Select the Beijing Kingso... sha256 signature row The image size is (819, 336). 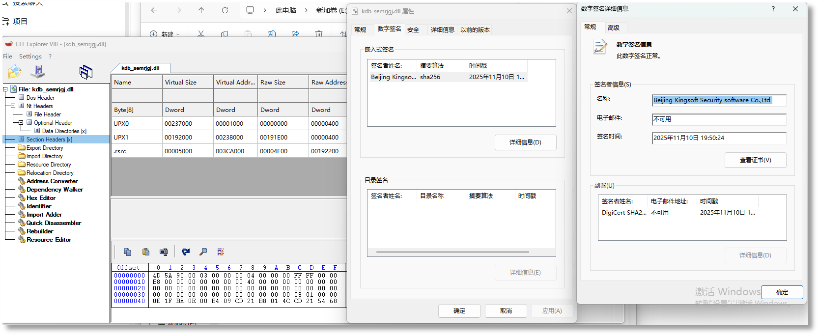(x=448, y=77)
